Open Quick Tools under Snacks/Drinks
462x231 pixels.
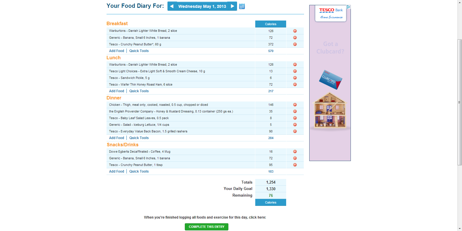click(x=139, y=171)
